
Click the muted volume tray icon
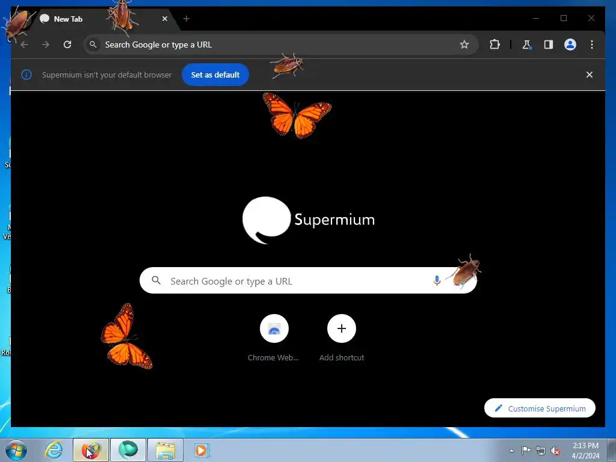pos(555,451)
